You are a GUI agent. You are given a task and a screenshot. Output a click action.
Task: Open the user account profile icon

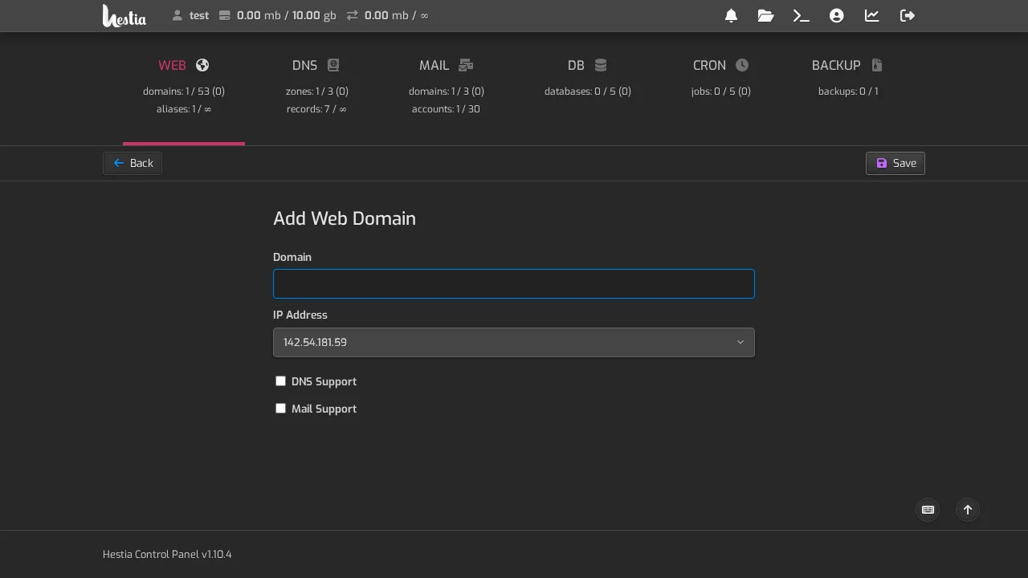(836, 15)
